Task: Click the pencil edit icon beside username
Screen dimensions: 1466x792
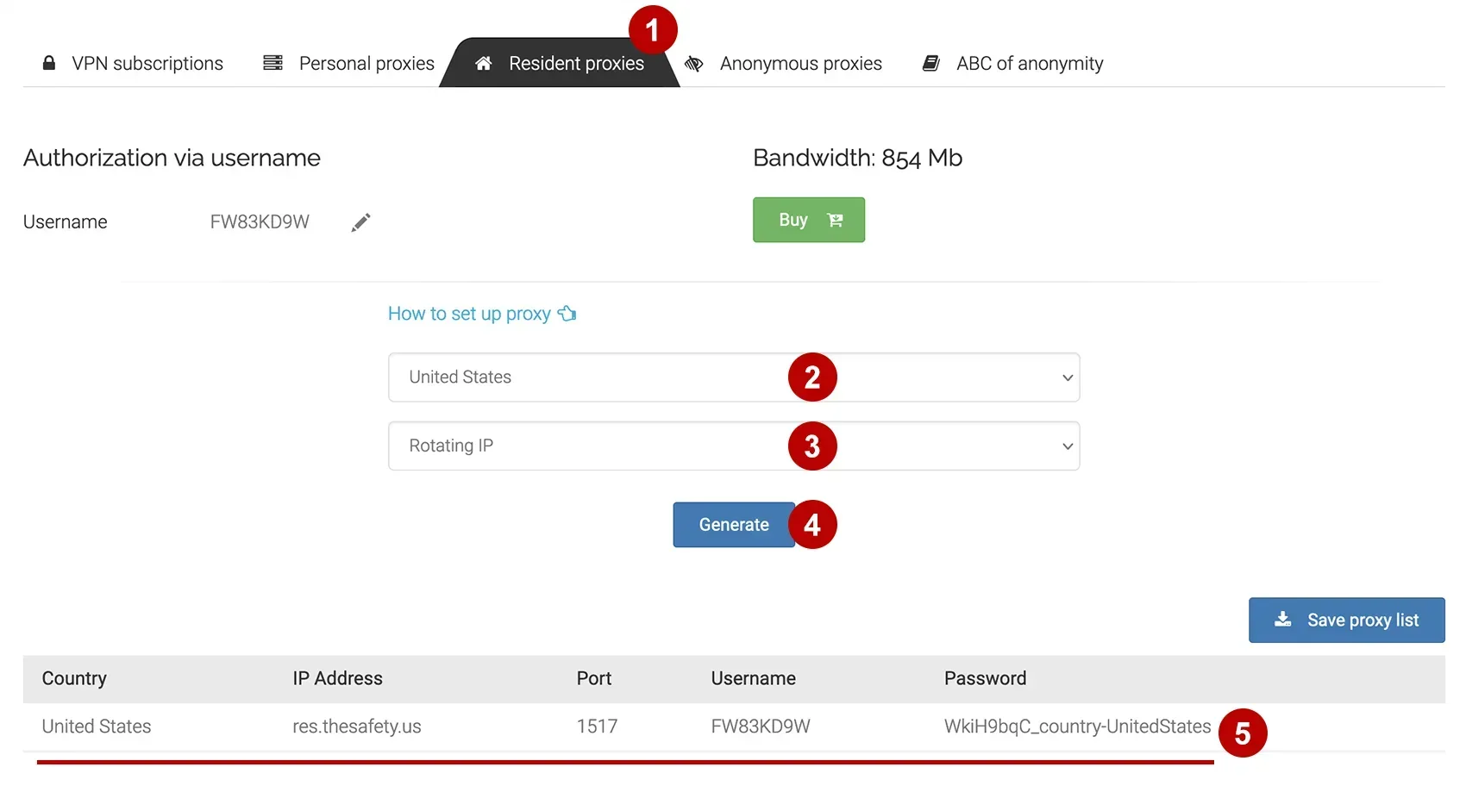Action: 360,222
